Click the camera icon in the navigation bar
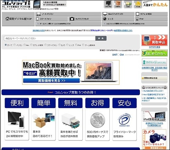 pos(72,19)
